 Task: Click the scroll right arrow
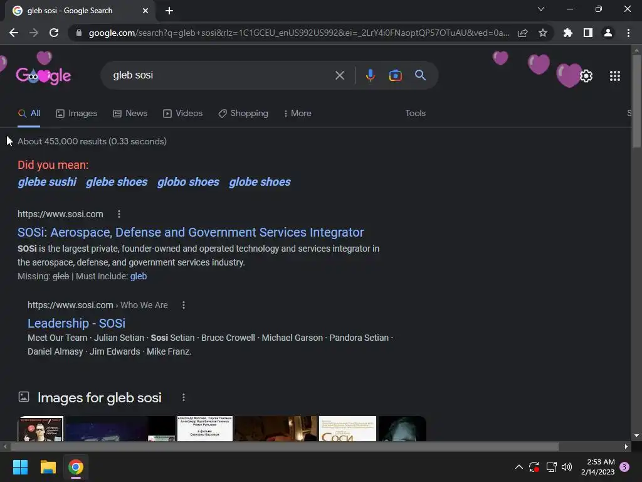tap(626, 446)
